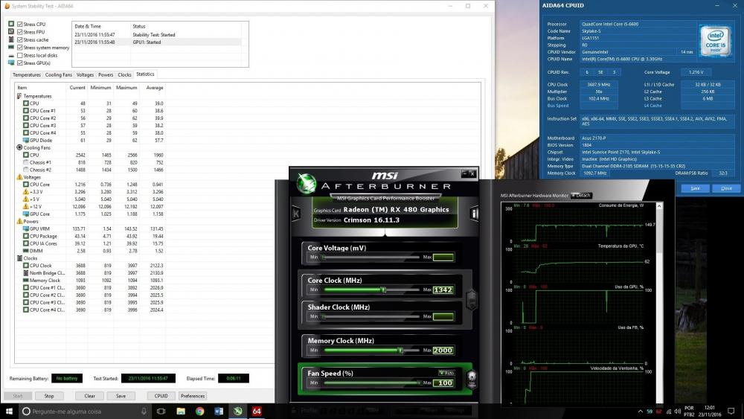
Task: Click the Word icon in the taskbar
Action: click(219, 411)
